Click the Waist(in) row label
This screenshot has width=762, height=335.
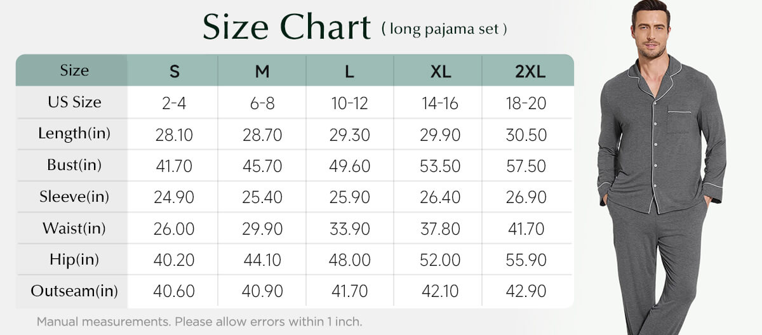pyautogui.click(x=74, y=228)
